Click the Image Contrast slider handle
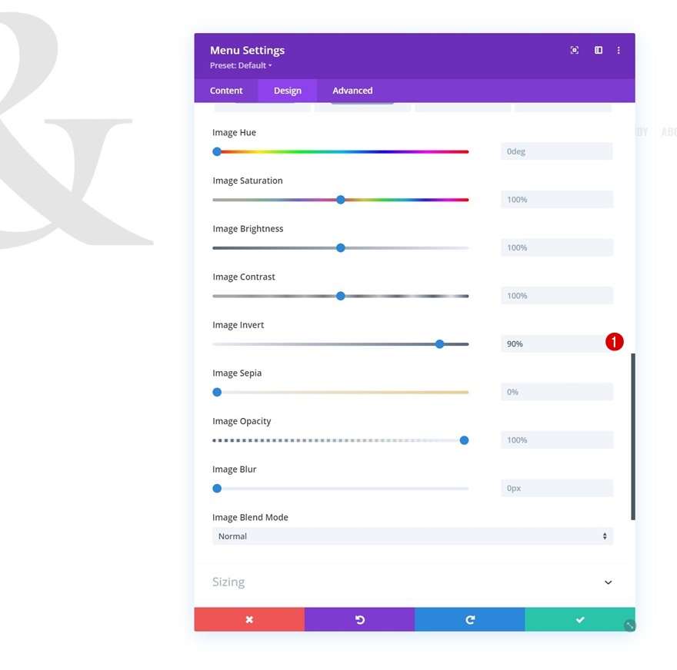Screen dimensions: 677x670 (341, 296)
